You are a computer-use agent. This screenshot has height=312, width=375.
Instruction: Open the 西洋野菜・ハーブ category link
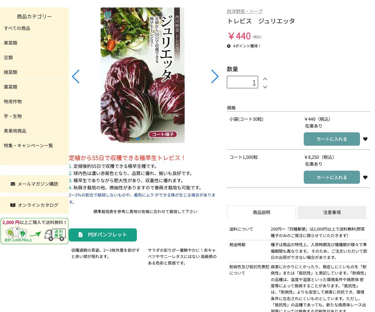(244, 11)
